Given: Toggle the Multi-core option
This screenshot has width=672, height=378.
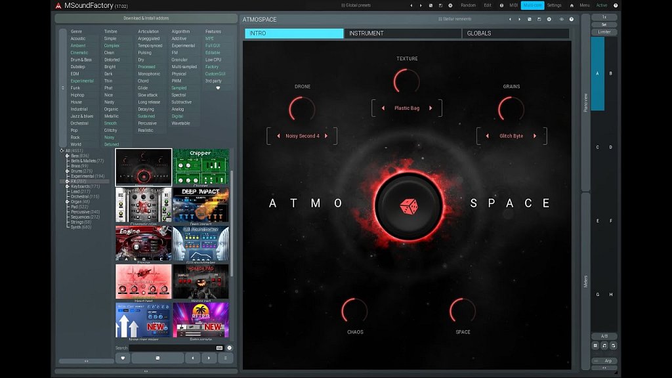Looking at the screenshot, I should [x=532, y=5].
